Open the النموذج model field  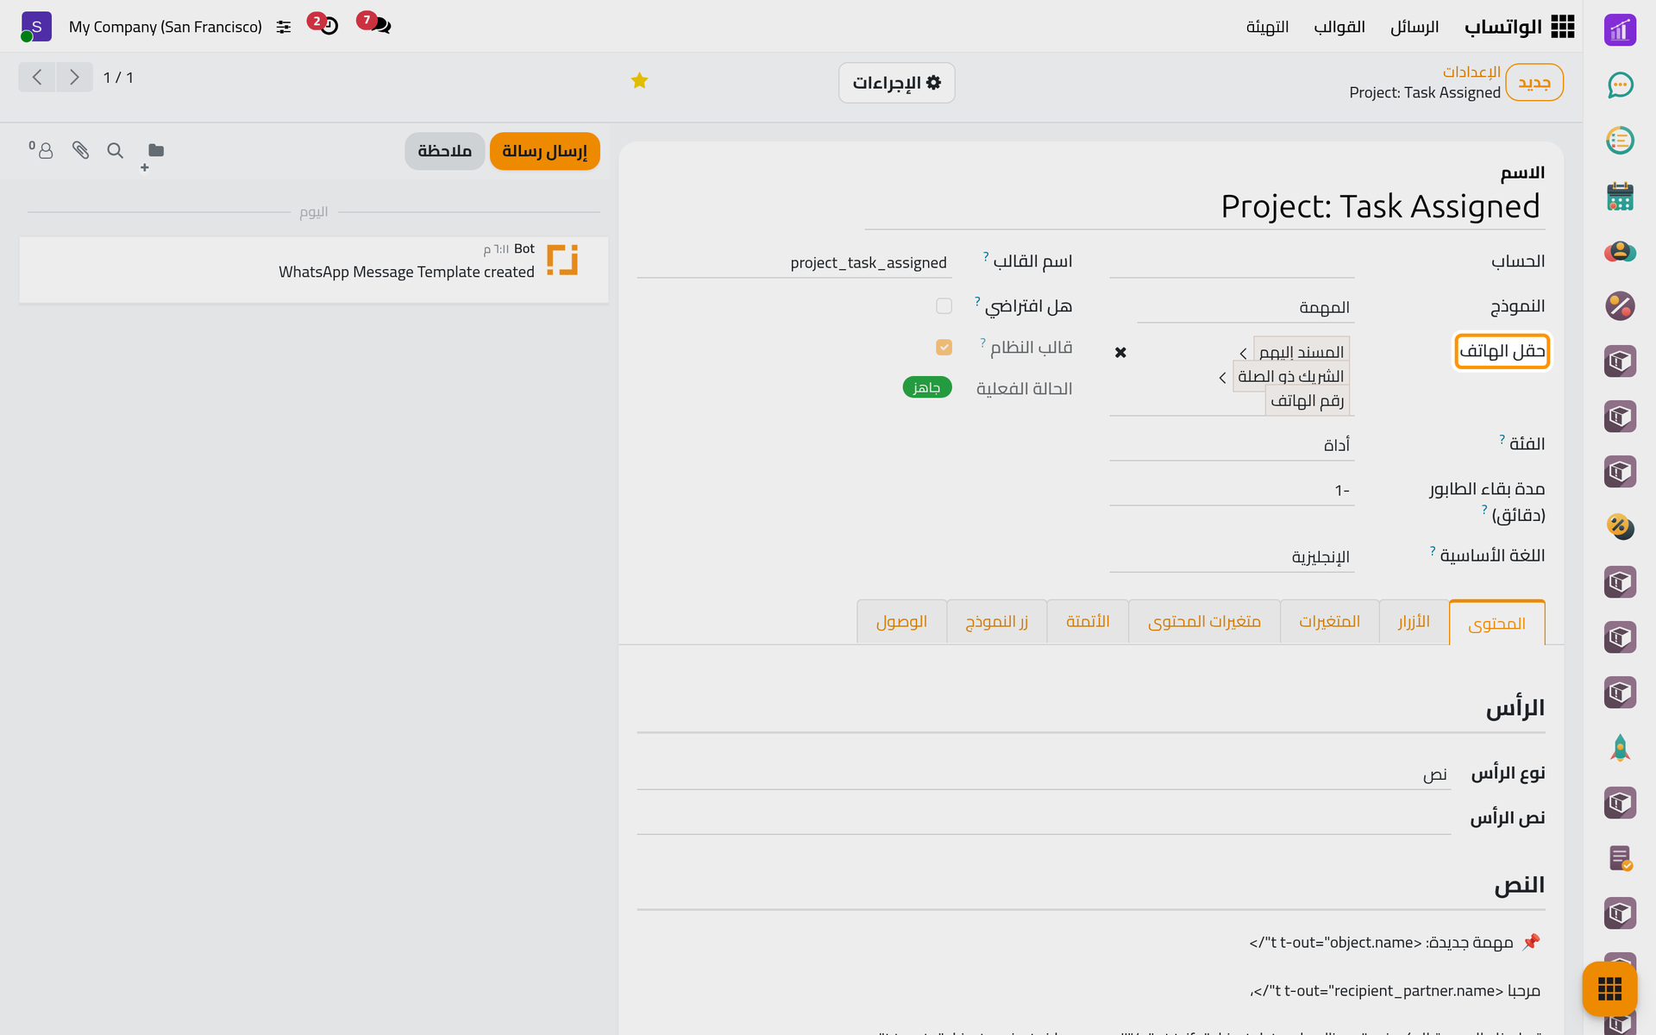pyautogui.click(x=1245, y=308)
